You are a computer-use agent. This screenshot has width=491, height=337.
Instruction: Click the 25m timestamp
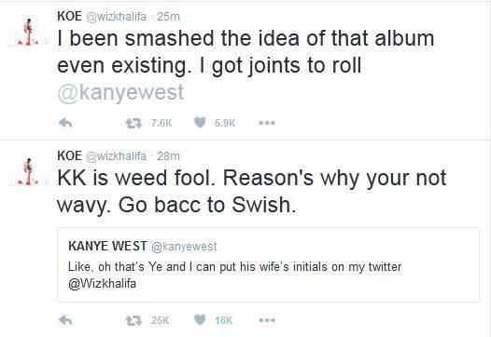168,17
